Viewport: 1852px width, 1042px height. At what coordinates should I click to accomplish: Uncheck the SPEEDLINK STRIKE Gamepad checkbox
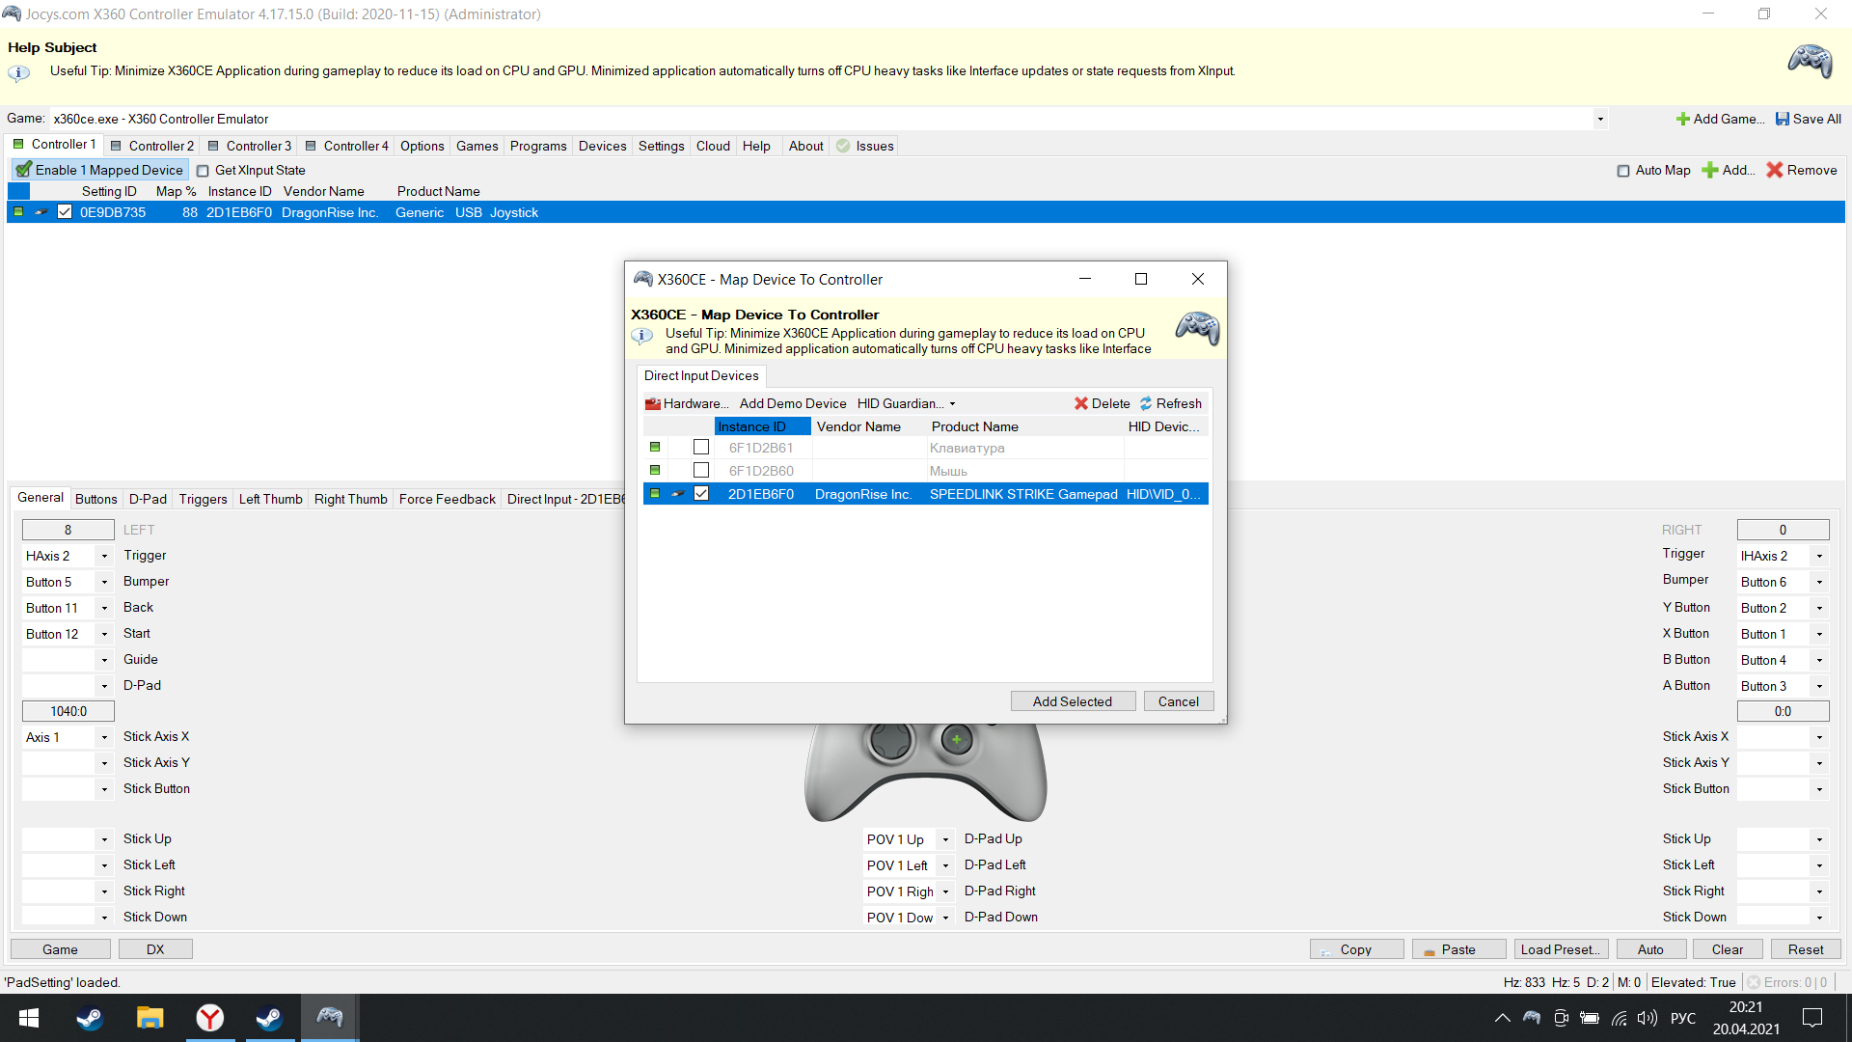[x=701, y=494]
